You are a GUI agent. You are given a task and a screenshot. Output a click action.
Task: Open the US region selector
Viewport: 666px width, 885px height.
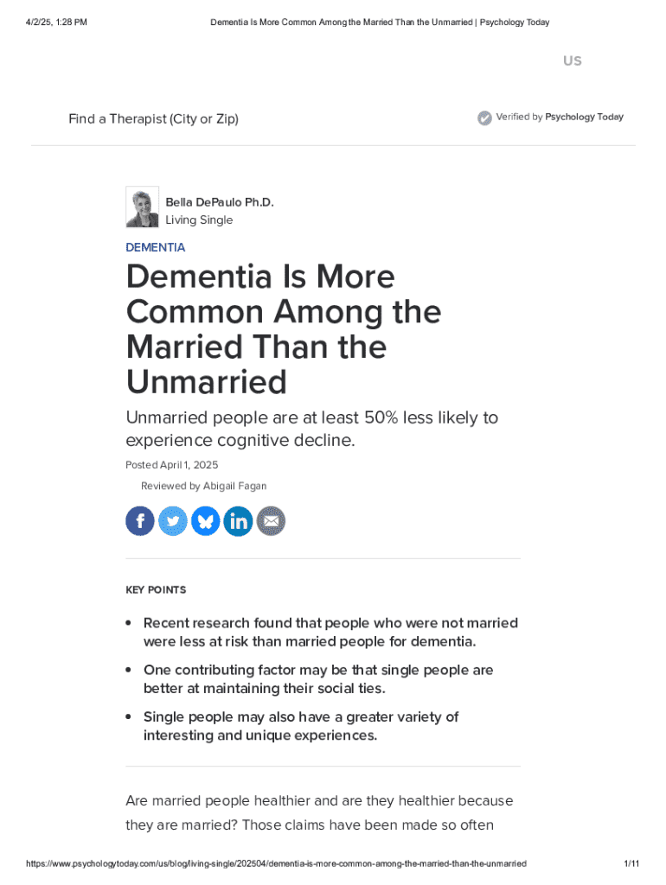[x=572, y=60]
